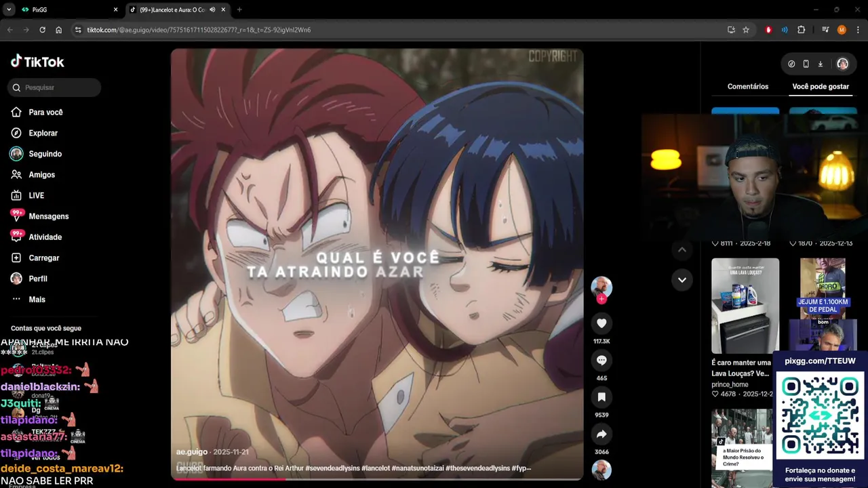Image resolution: width=868 pixels, height=488 pixels.
Task: Open Perfil in the sidebar
Action: tap(37, 279)
